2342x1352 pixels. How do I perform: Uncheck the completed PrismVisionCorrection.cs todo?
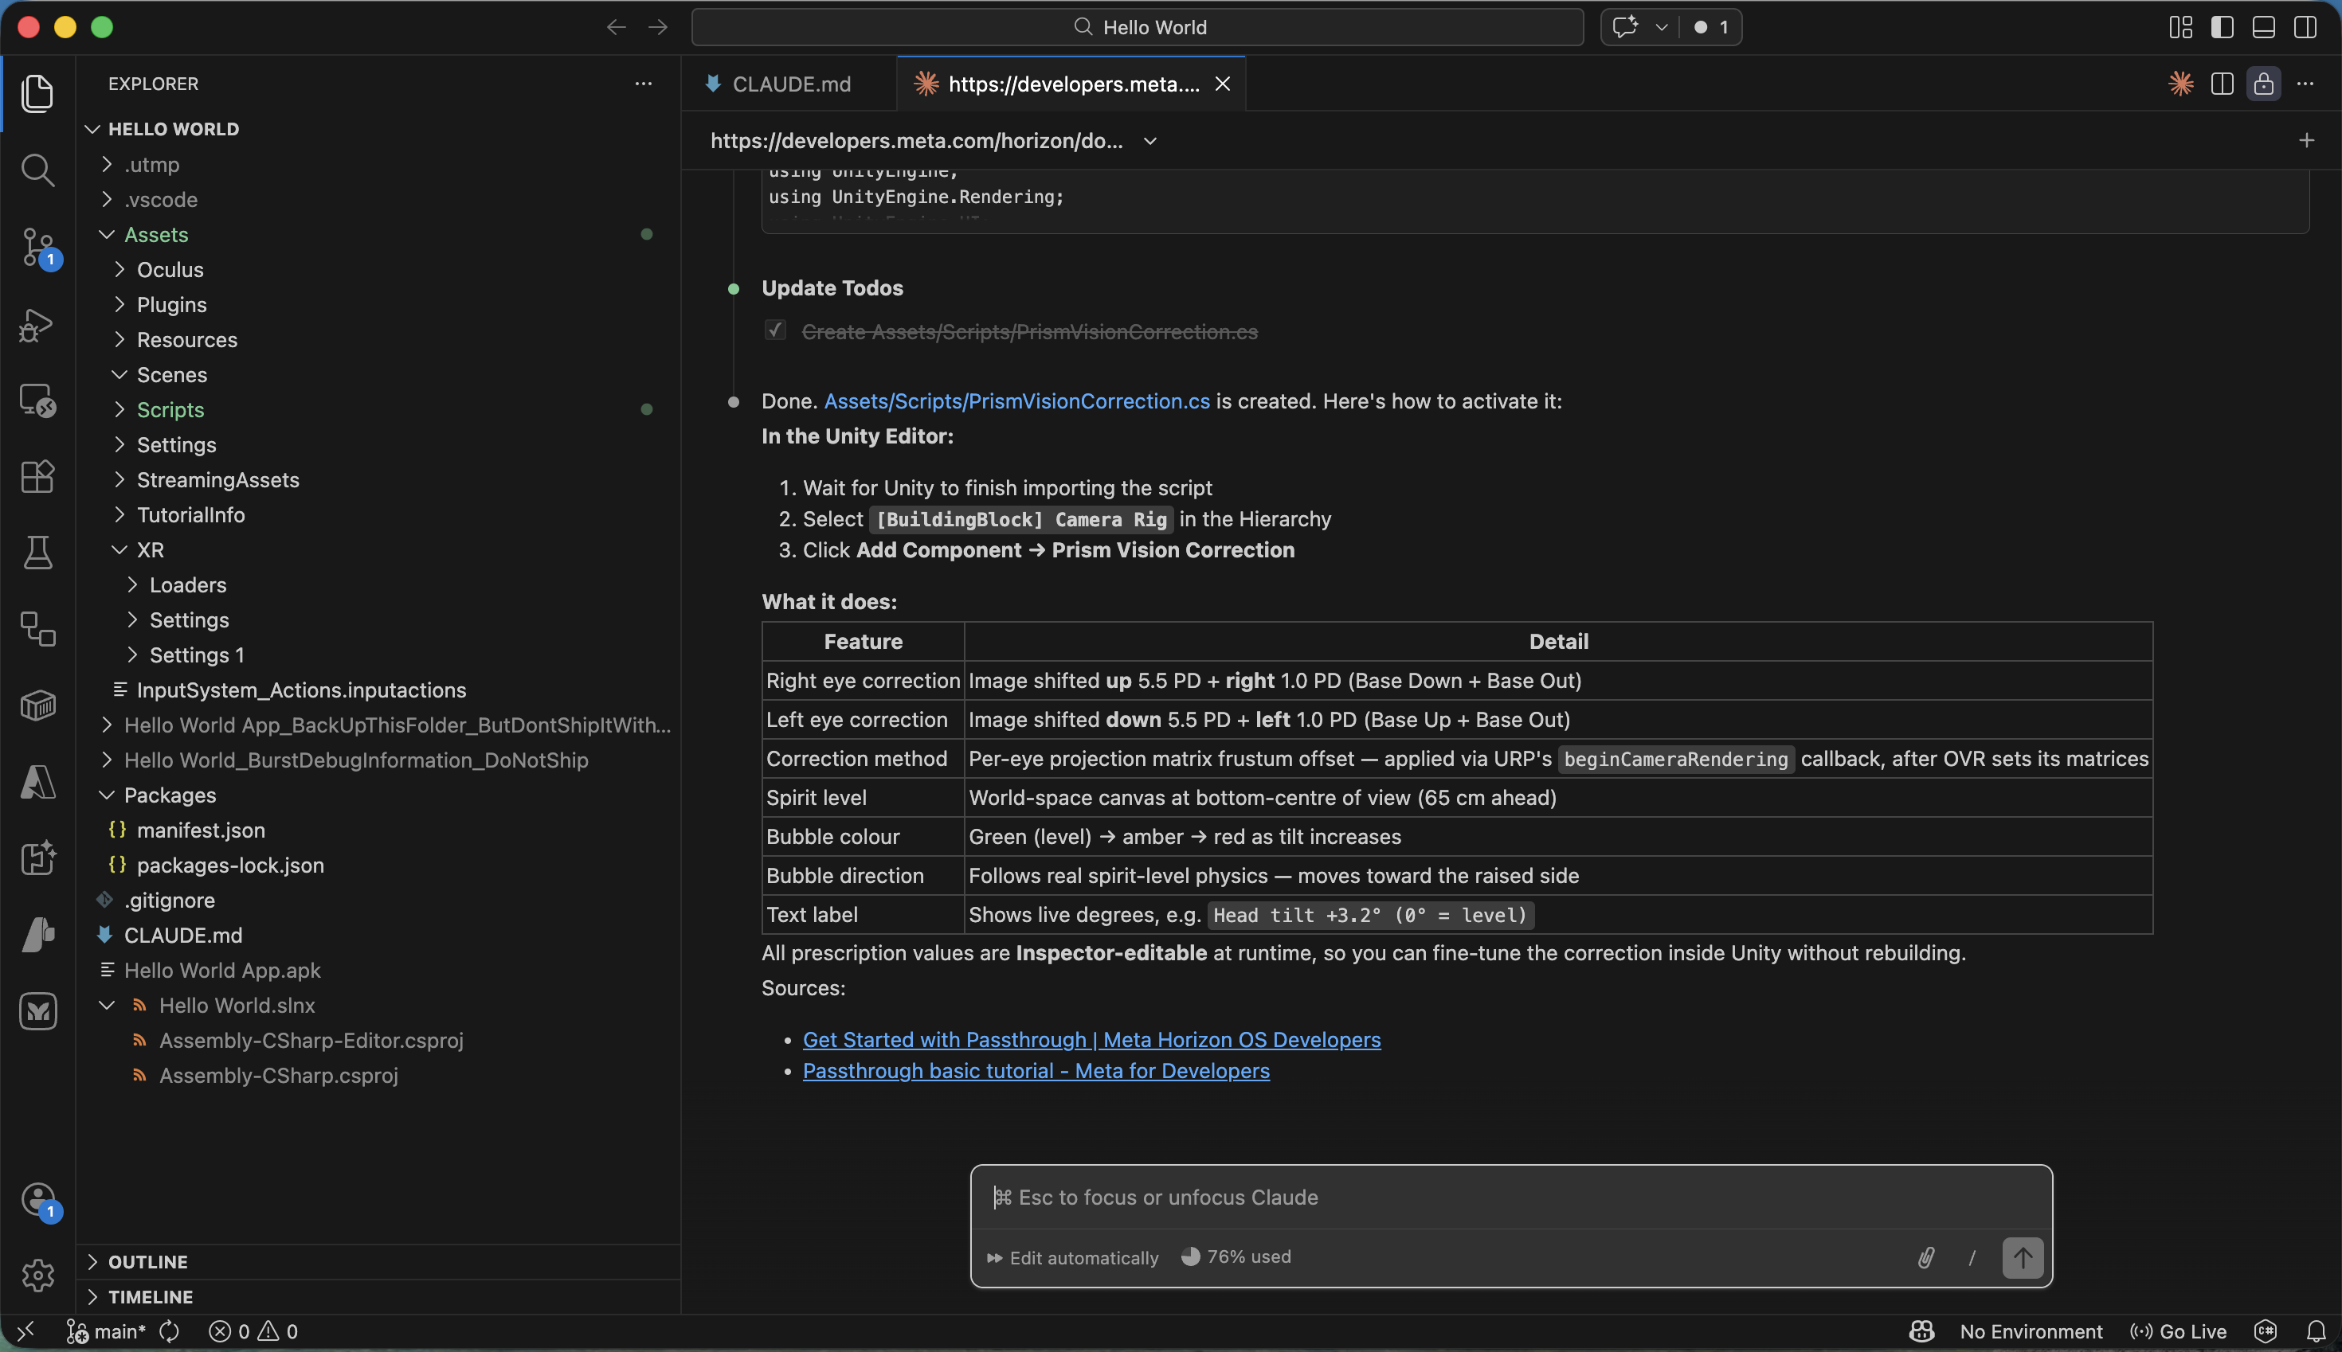(775, 330)
